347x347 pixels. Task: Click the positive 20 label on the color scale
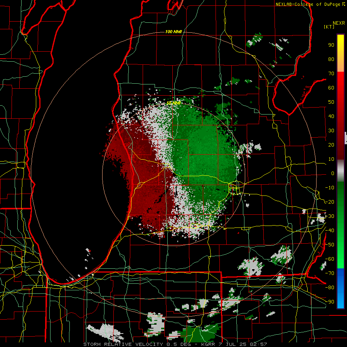(331, 145)
